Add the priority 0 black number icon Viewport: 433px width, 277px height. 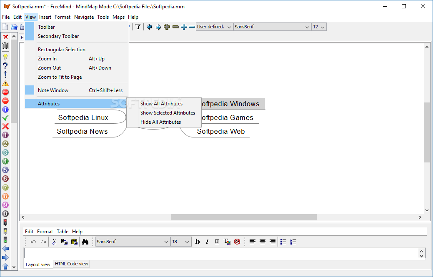coord(5,214)
